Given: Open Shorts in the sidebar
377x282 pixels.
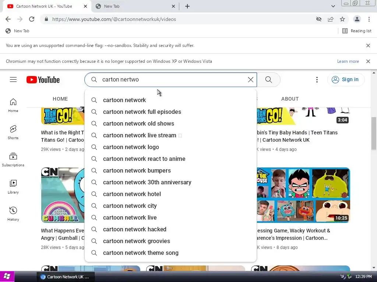Looking at the screenshot, I should (13, 132).
